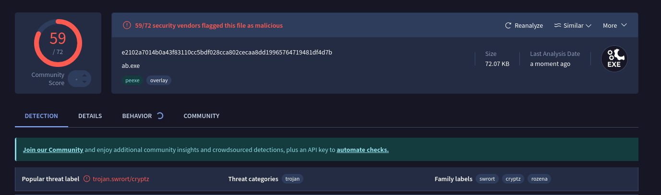Click the Reanalyze refresh icon

click(508, 25)
